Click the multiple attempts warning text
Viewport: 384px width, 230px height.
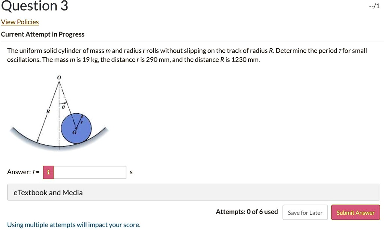74,225
